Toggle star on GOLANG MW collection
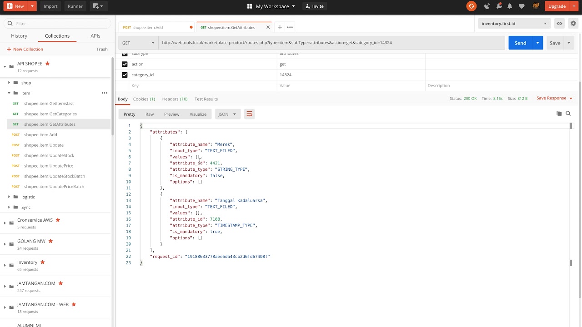The image size is (582, 327). pos(50,241)
